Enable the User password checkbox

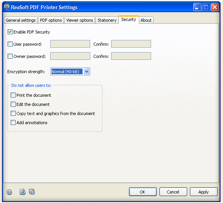(x=10, y=44)
